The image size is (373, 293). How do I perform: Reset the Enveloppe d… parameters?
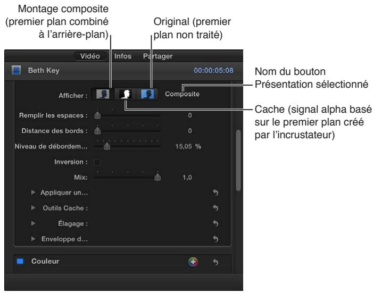click(215, 239)
